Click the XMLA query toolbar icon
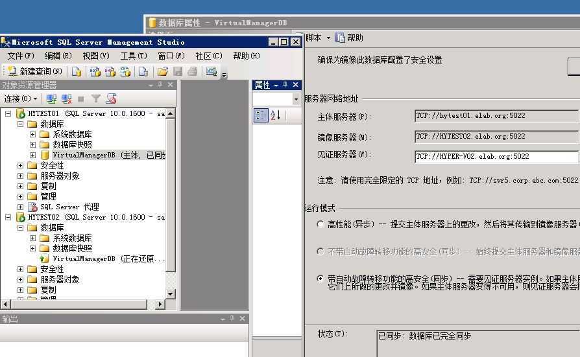 tap(125, 71)
